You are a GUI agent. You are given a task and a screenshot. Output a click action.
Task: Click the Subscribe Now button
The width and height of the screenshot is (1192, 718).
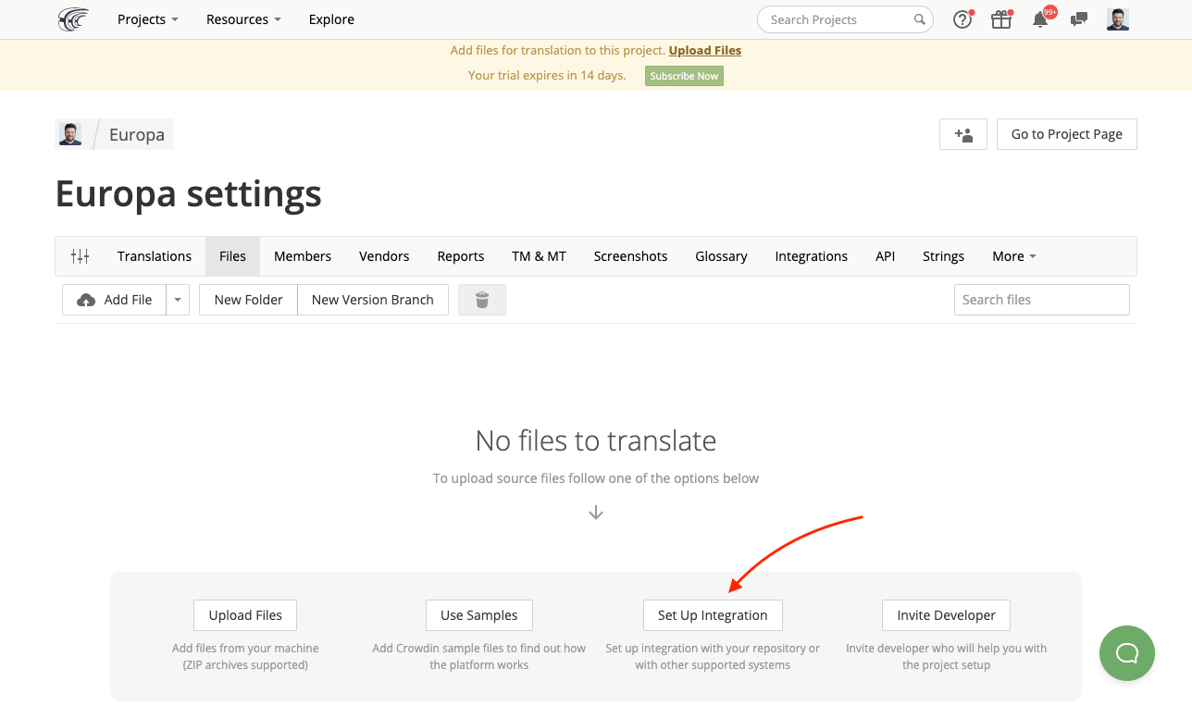[x=684, y=76]
